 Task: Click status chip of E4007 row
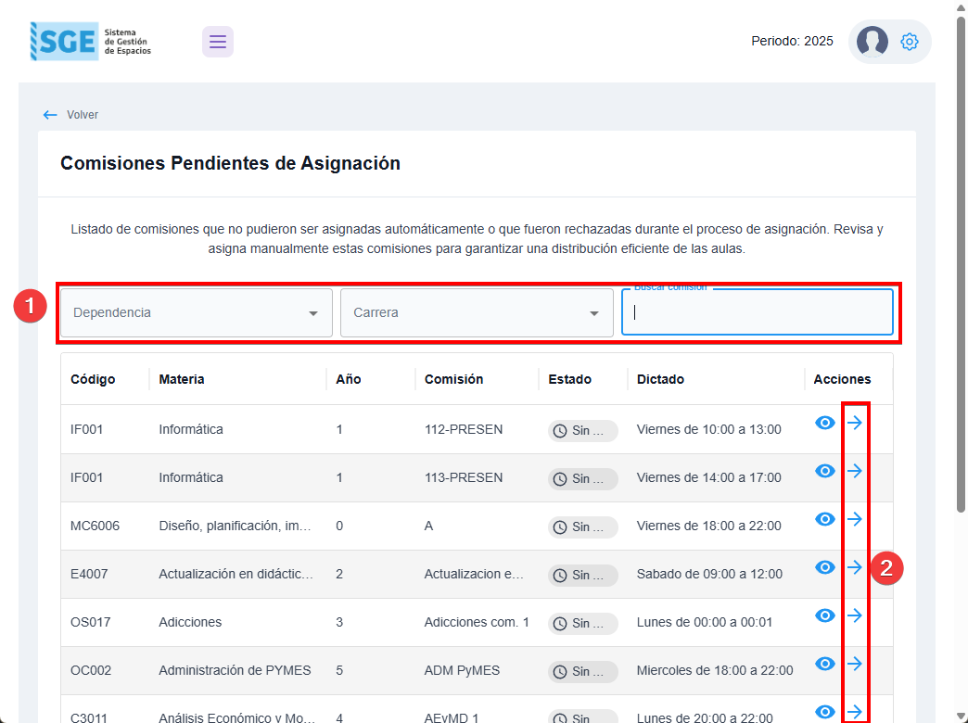click(x=583, y=575)
